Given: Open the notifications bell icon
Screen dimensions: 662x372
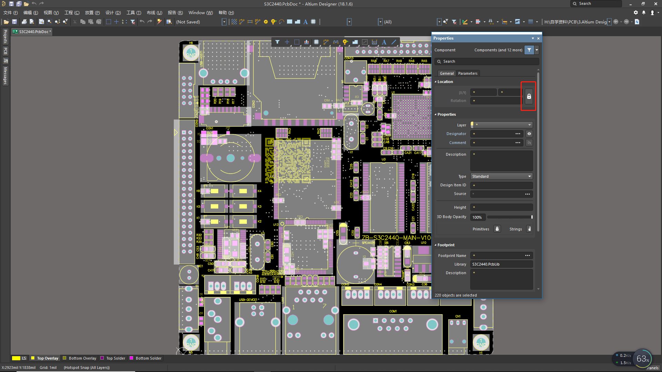Looking at the screenshot, I should coord(644,12).
